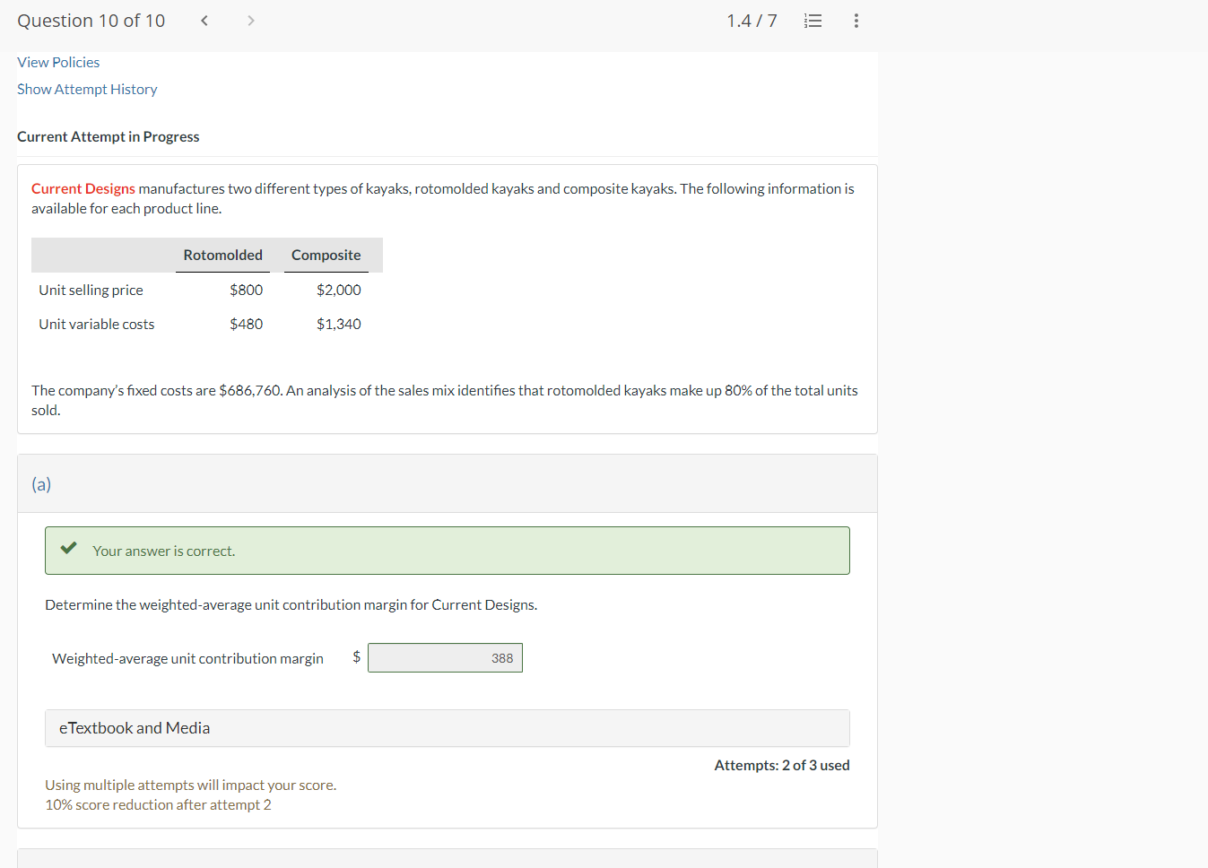Open the Show Attempt History link
This screenshot has height=868, width=1208.
tap(87, 89)
